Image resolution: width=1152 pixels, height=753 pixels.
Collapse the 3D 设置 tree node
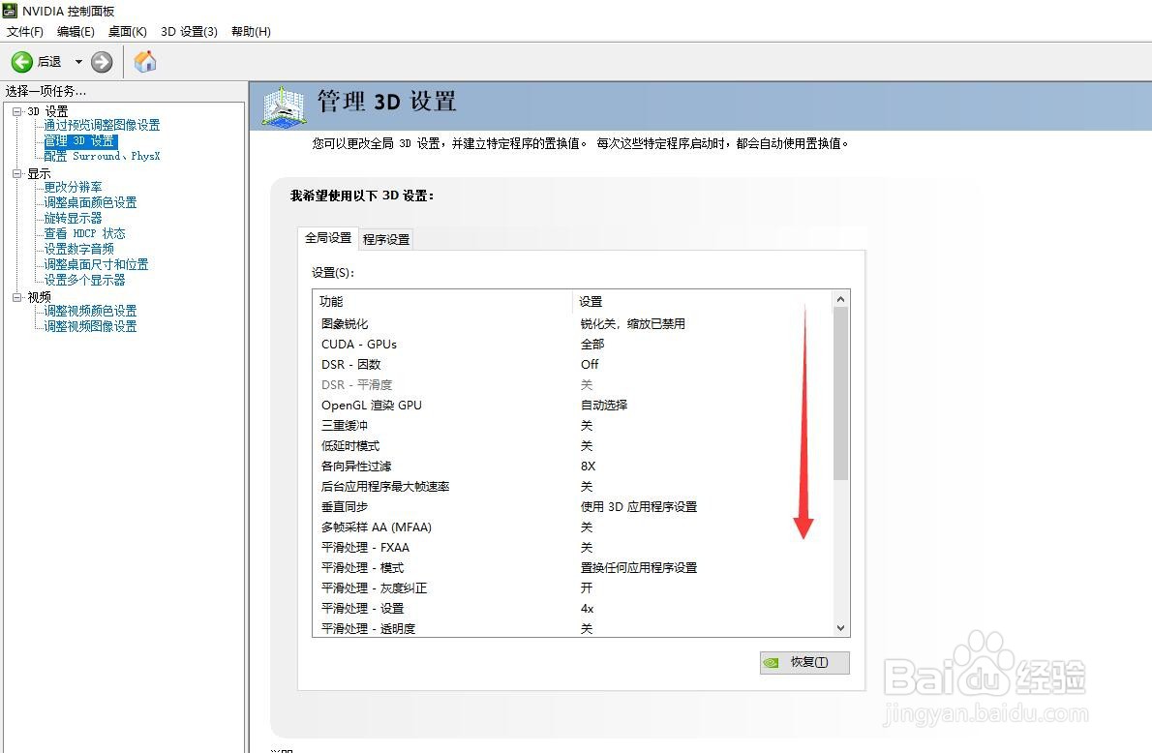[x=16, y=111]
